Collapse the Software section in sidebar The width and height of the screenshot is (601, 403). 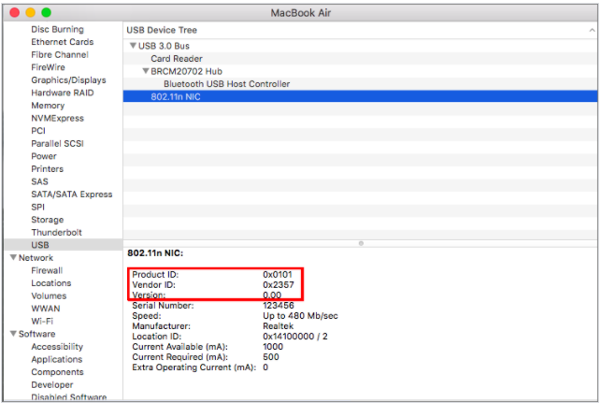click(x=13, y=334)
